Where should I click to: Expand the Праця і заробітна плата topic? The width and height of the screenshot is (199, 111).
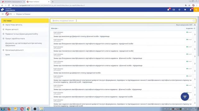click(x=3, y=39)
